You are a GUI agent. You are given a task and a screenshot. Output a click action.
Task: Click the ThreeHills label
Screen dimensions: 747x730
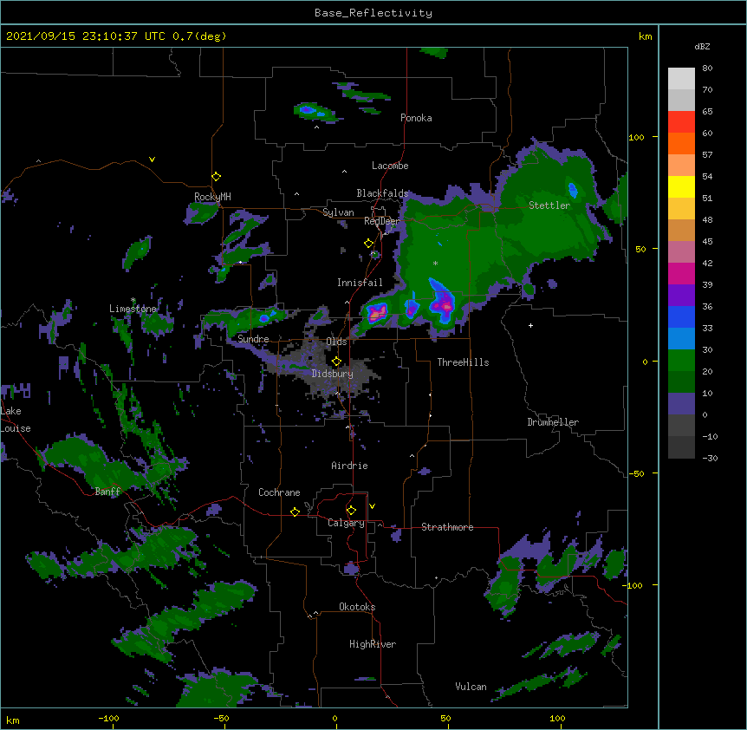(463, 362)
